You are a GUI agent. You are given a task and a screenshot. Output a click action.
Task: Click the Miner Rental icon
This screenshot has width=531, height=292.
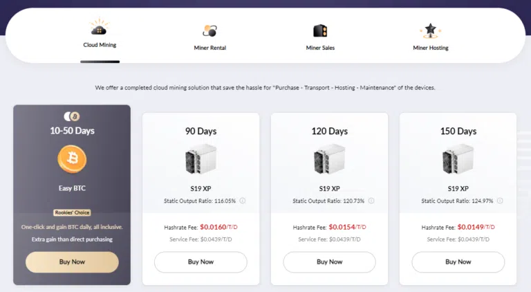[210, 31]
